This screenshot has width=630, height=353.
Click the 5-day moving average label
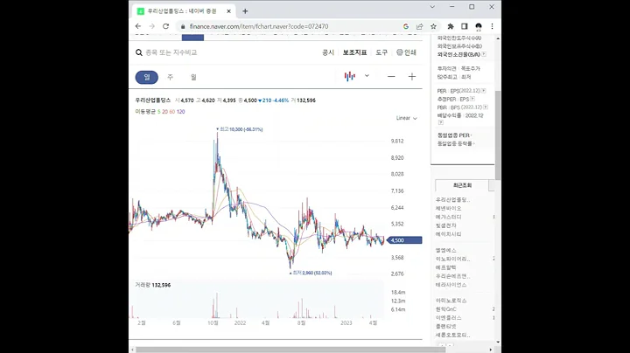coord(158,112)
